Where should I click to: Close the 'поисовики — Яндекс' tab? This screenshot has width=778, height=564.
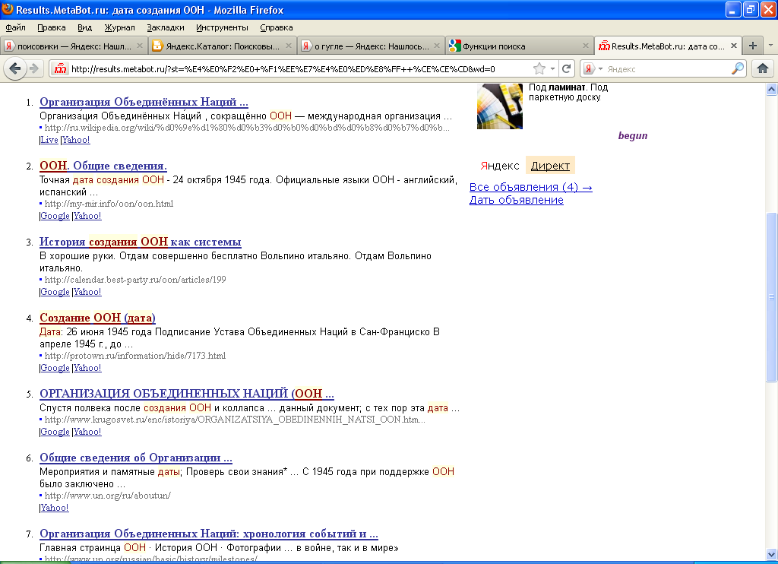[140, 46]
